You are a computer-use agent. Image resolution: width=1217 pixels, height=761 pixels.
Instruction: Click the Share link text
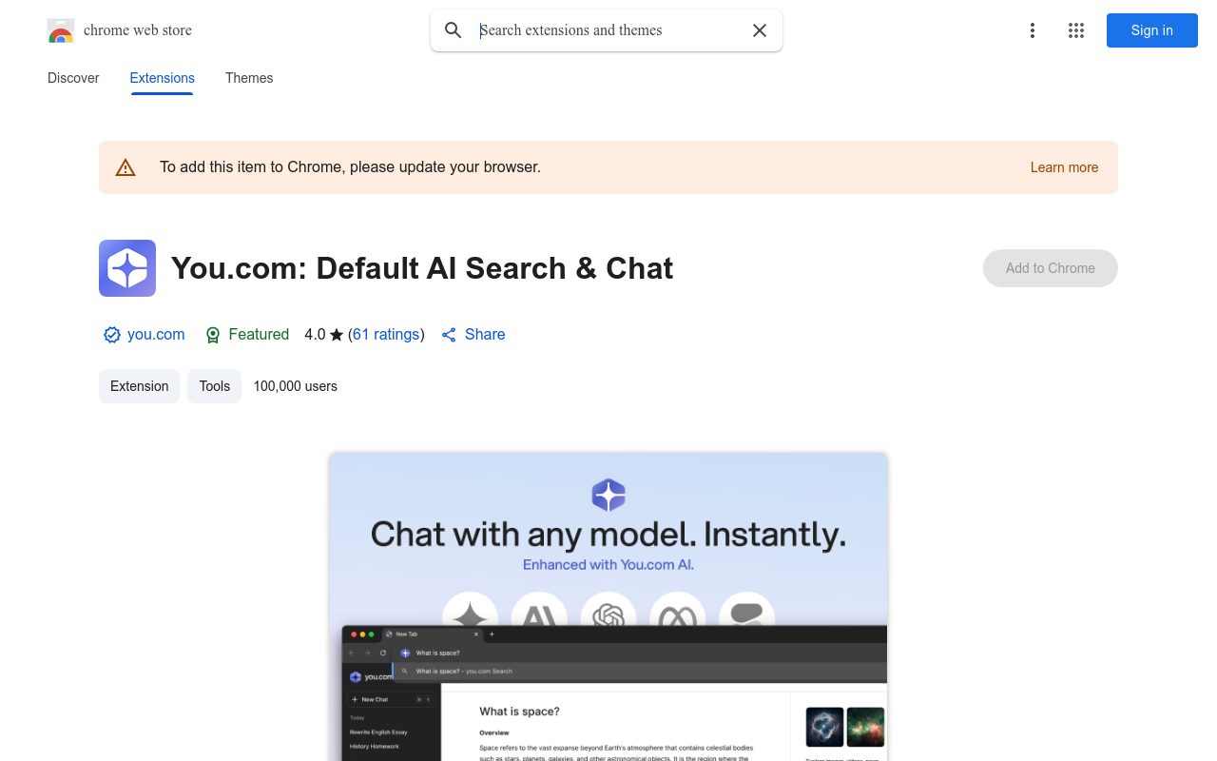pyautogui.click(x=485, y=335)
